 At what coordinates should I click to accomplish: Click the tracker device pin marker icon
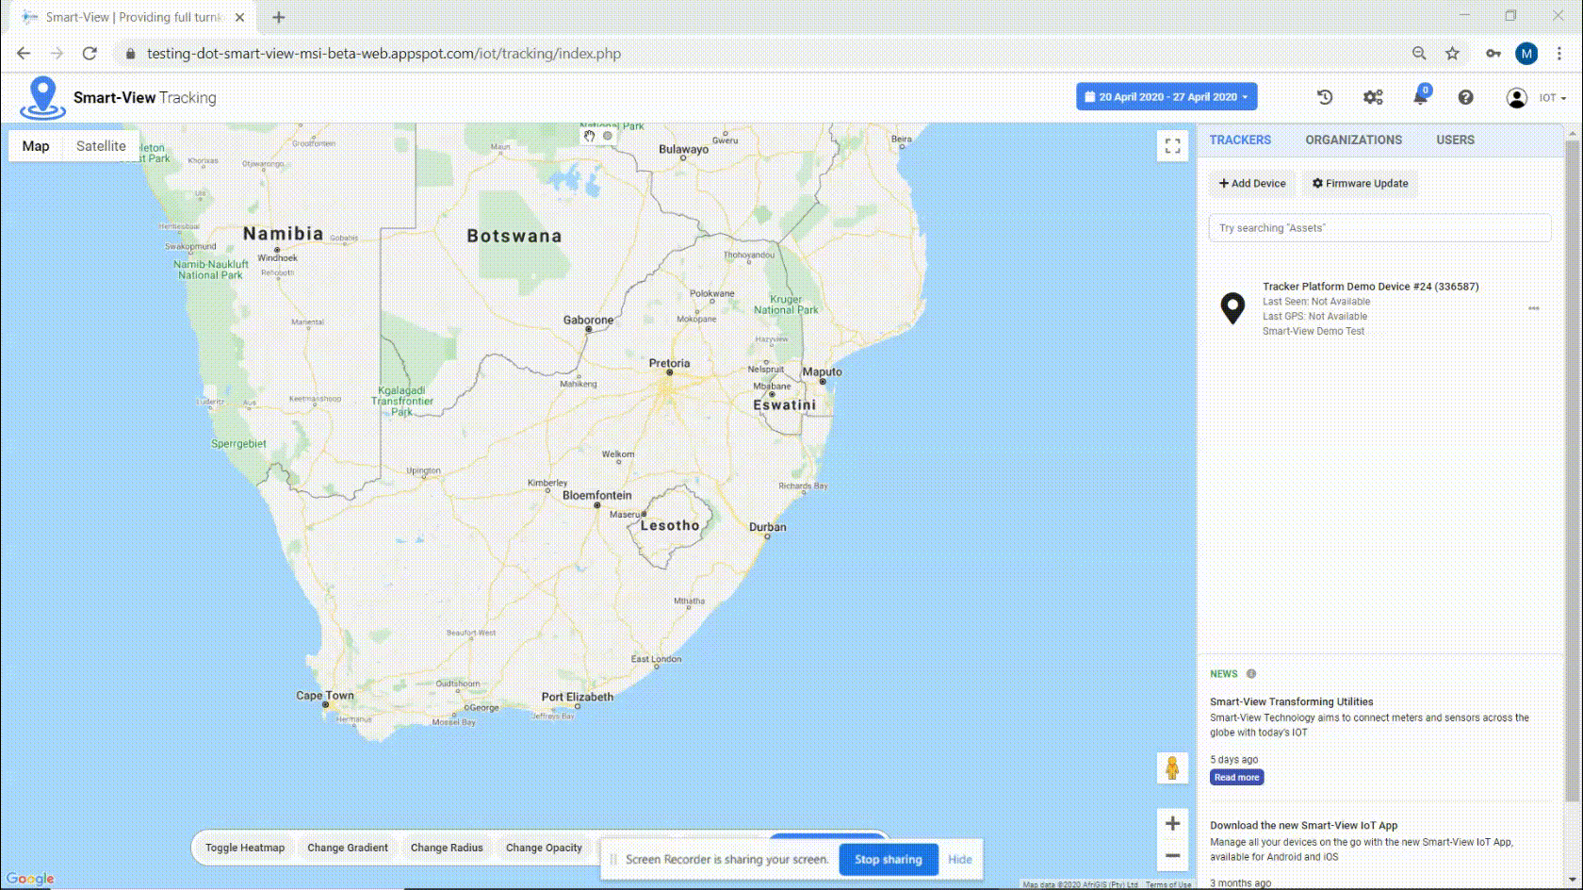coord(1232,308)
